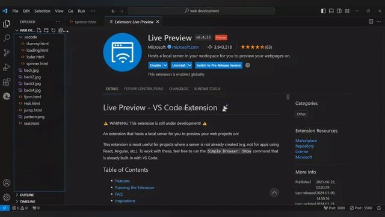This screenshot has width=385, height=217.
Task: Click Port : 5500 in status bar
Action: [361, 208]
